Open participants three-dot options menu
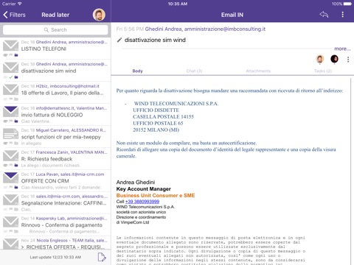354x265 pixels. (x=348, y=60)
